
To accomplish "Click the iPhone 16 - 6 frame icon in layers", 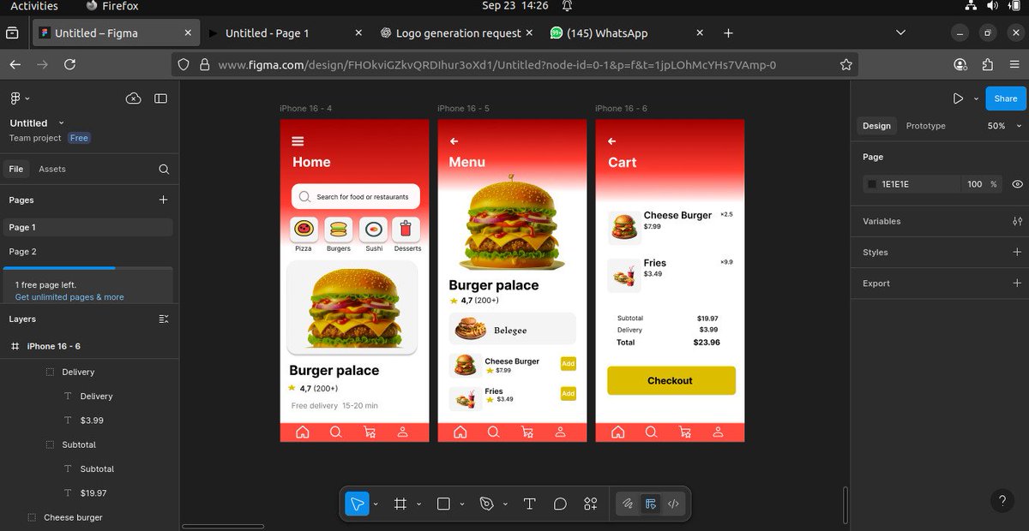I will pyautogui.click(x=15, y=346).
